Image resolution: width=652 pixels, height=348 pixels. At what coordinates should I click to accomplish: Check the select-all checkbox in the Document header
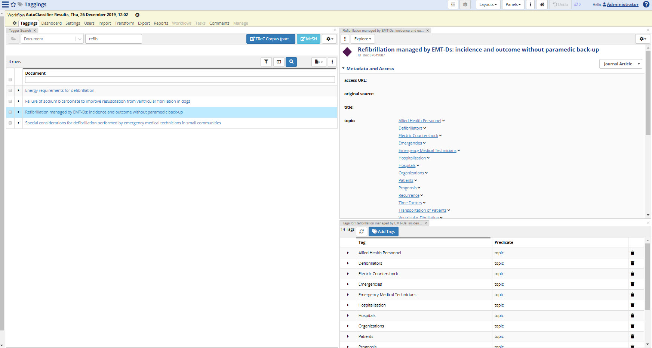(10, 80)
